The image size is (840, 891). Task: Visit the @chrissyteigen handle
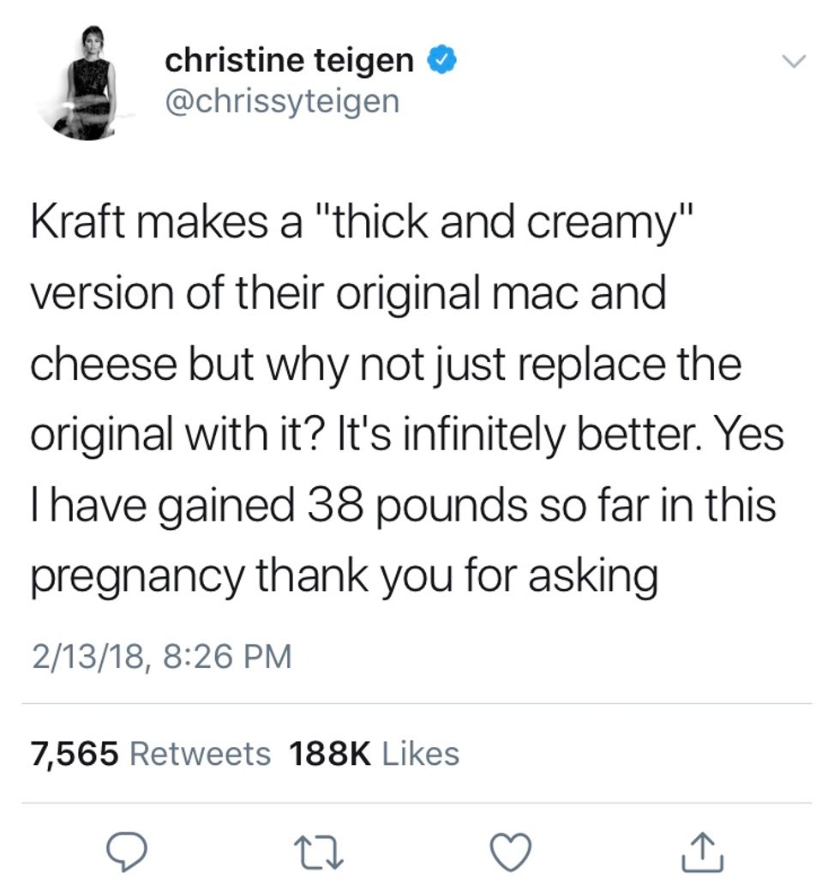tap(282, 100)
